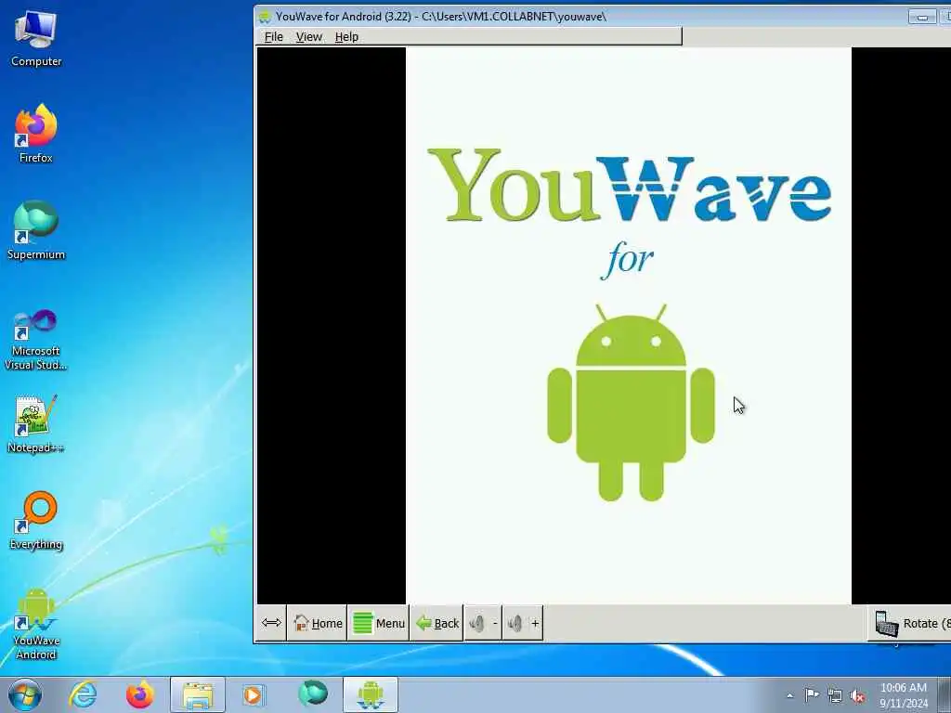Select the Supermium desktop shortcut
This screenshot has width=951, height=713.
36,230
